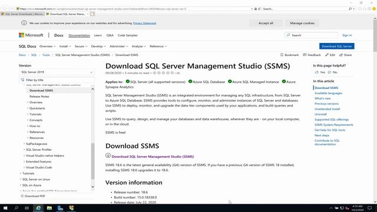Screen dimensions: 377x212
Task: Click the thumbs-down No icon
Action: click(329, 72)
